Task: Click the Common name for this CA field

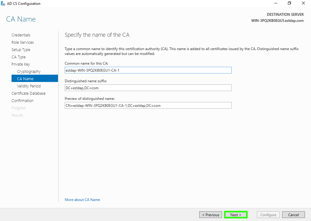Action: (x=148, y=70)
